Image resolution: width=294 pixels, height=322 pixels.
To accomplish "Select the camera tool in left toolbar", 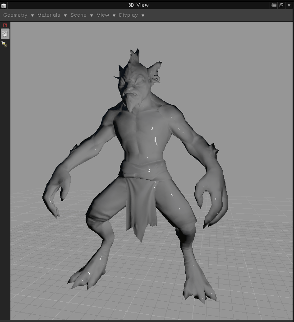I will [x=5, y=34].
